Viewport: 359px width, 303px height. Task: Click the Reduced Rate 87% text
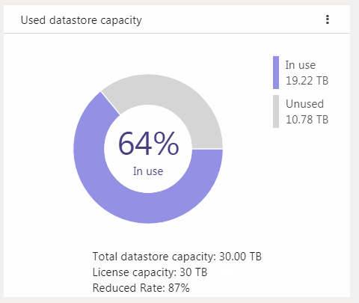click(141, 288)
